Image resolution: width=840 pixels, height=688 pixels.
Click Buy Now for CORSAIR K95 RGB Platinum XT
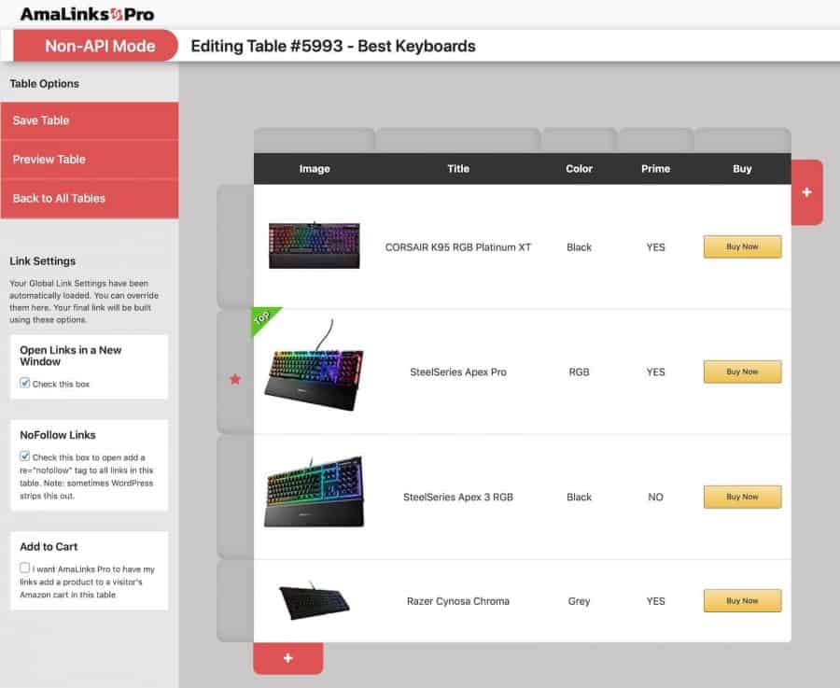742,247
